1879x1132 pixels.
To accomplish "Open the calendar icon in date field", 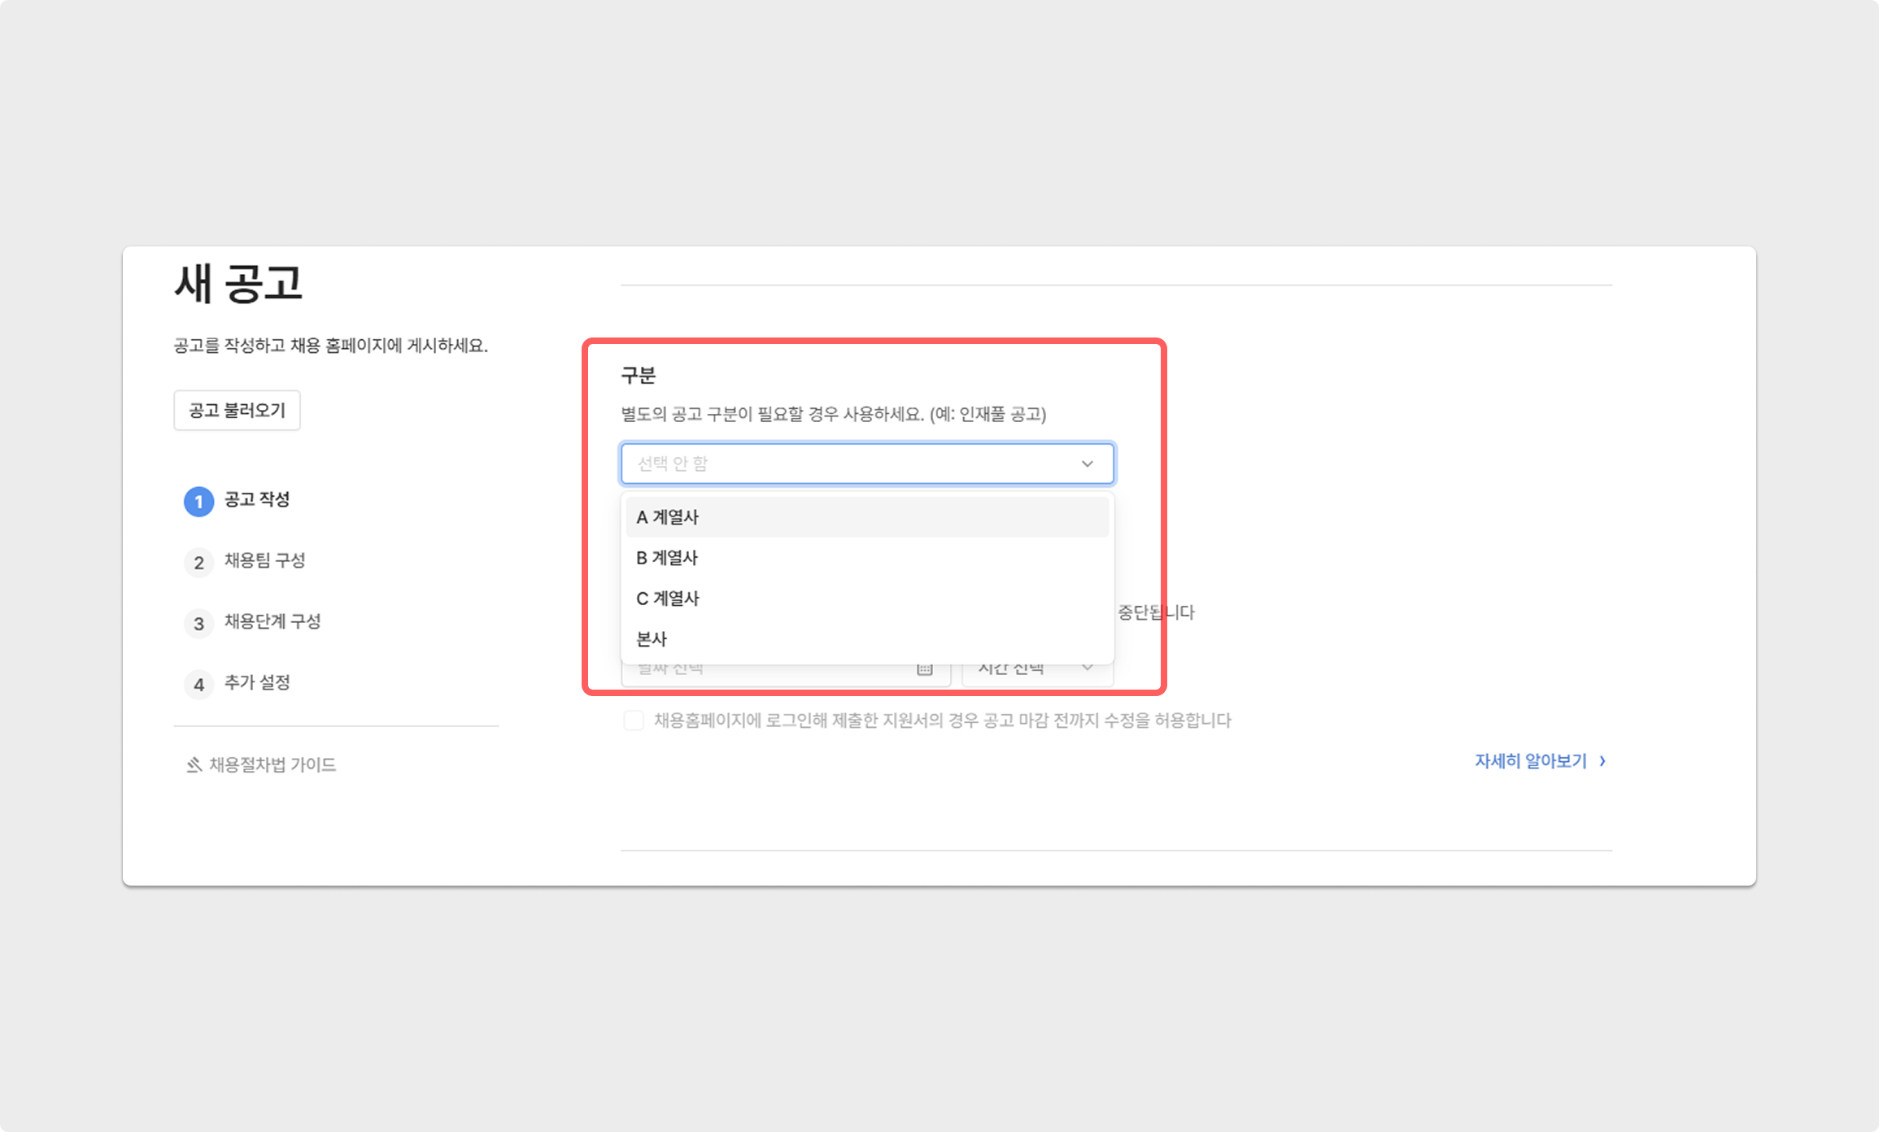I will tap(925, 669).
